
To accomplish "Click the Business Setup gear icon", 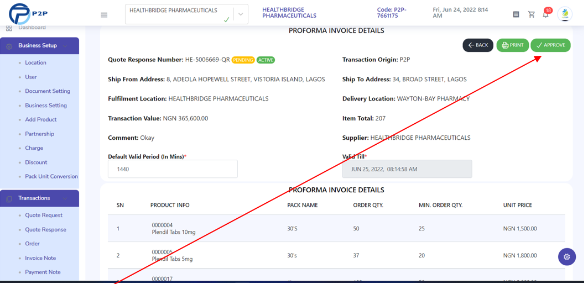I will 9,46.
